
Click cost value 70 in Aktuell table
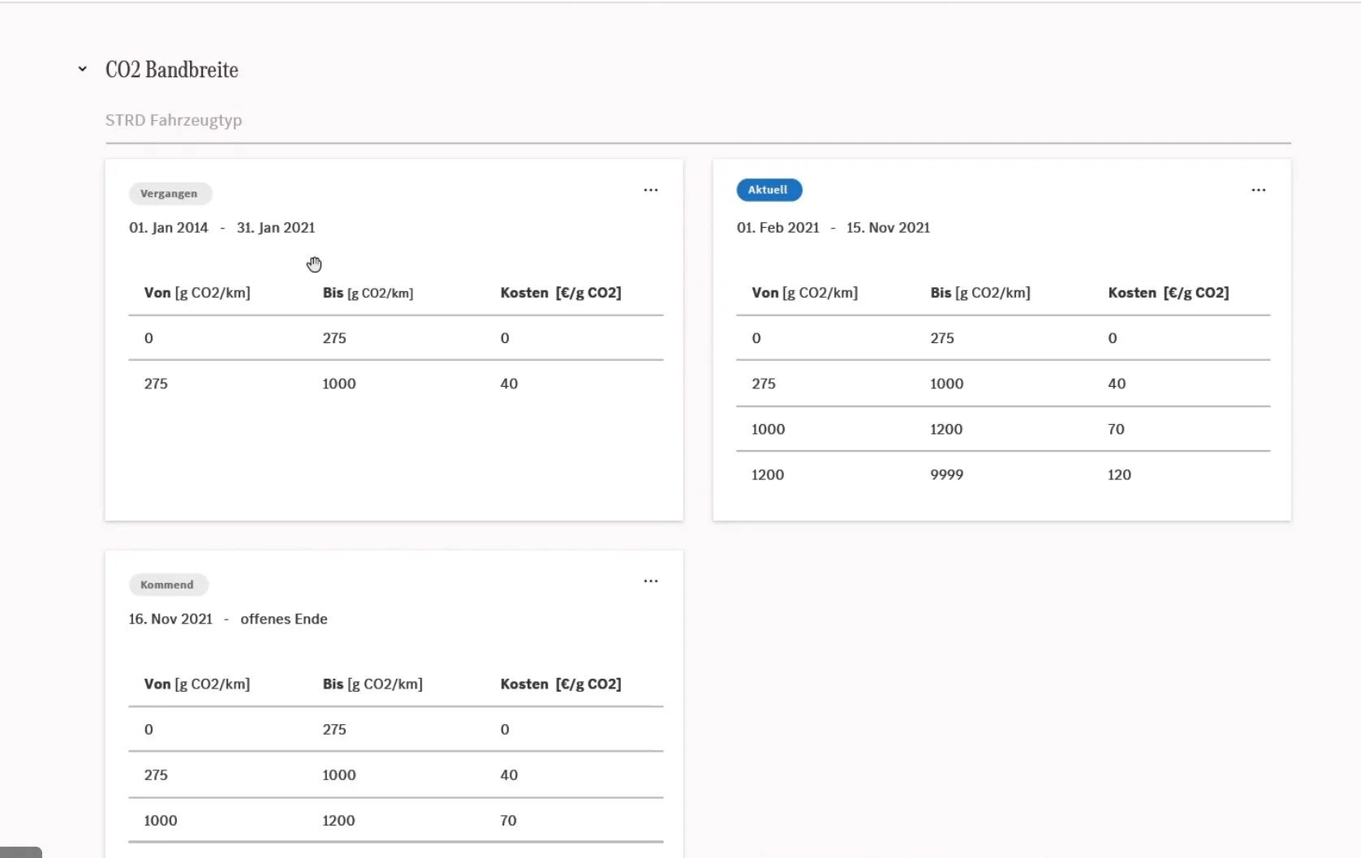tap(1116, 429)
